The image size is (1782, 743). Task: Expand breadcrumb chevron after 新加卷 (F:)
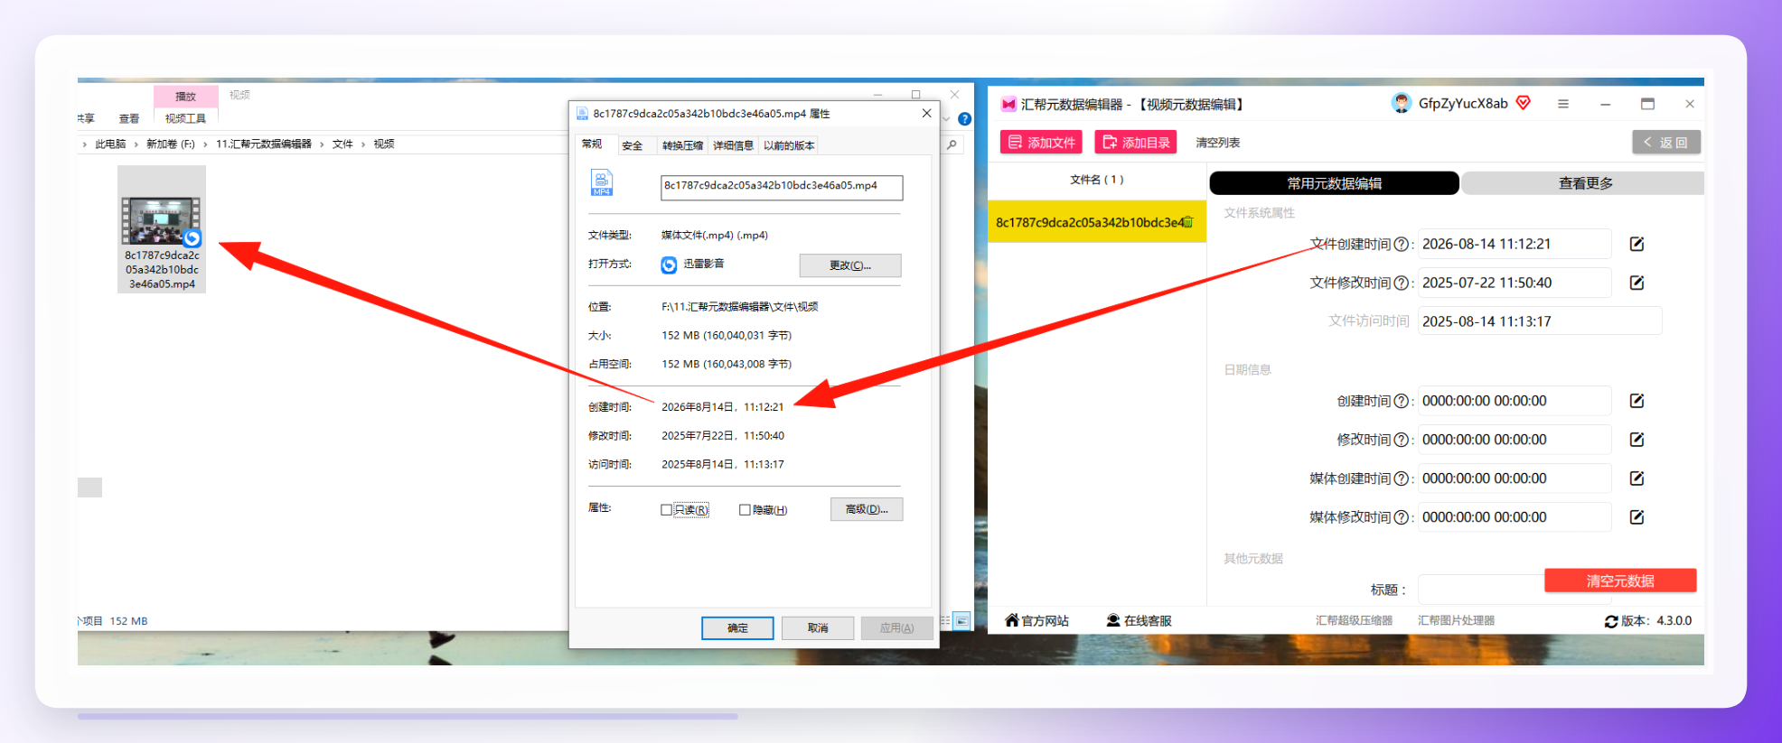point(206,144)
